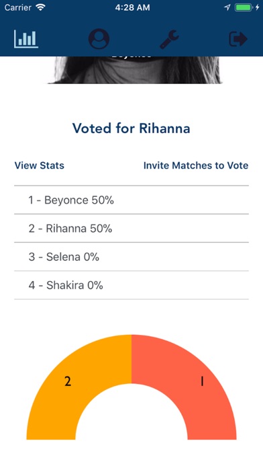Image resolution: width=263 pixels, height=468 pixels.
Task: Select the Selena 0% row
Action: [131, 257]
